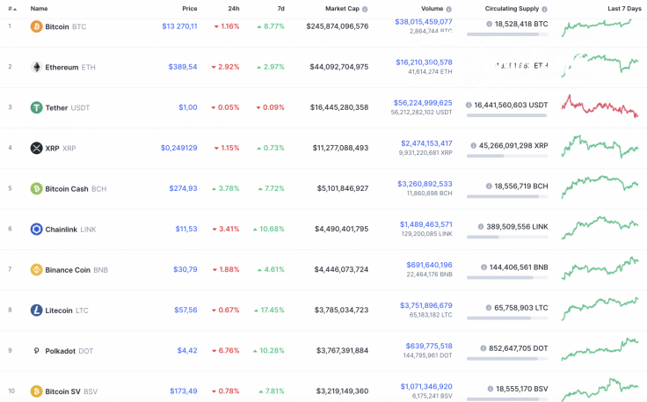Click info icon beside Polkadot supply
647x402 pixels.
coord(483,348)
